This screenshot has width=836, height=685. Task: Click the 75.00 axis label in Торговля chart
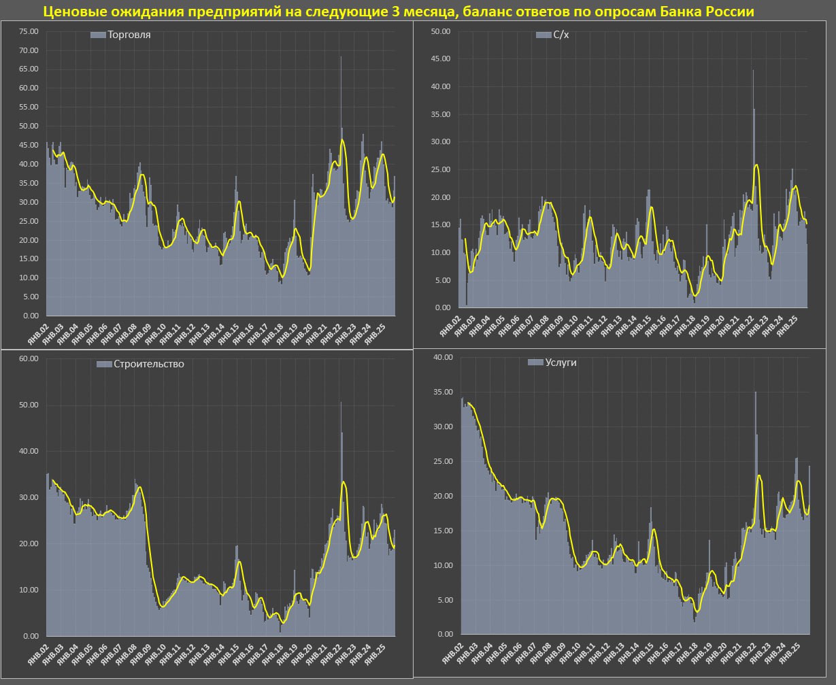pos(29,31)
